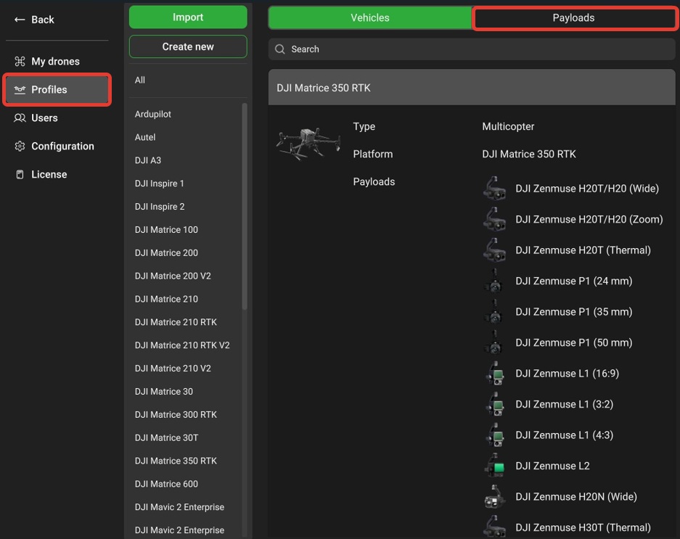Click the Users people icon
Screen dimensions: 680x539
[x=20, y=118]
